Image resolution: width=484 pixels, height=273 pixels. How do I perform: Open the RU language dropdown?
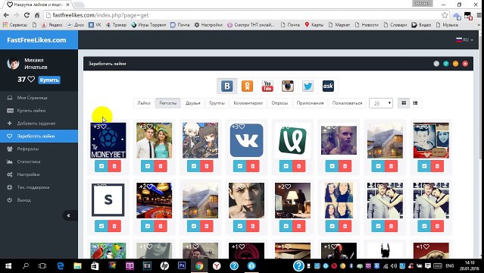coord(464,40)
